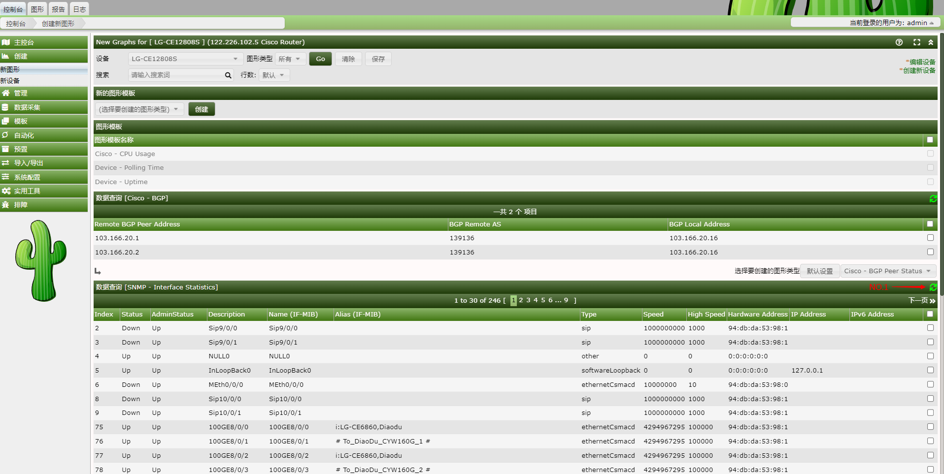Open the Cisco - BGP Peer Status dropdown
This screenshot has height=474, width=944.
coord(888,271)
